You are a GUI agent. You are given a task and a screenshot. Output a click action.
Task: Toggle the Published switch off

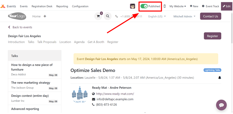(144, 6)
